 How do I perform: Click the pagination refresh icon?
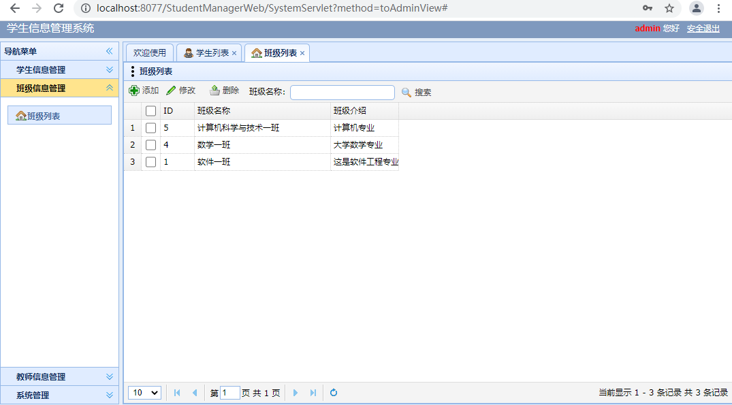[x=334, y=393]
